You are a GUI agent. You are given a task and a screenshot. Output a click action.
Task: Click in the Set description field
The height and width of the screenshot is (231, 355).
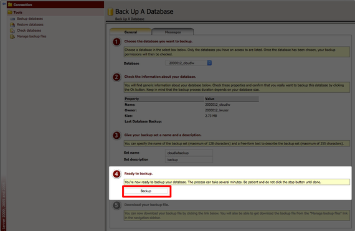click(x=189, y=159)
